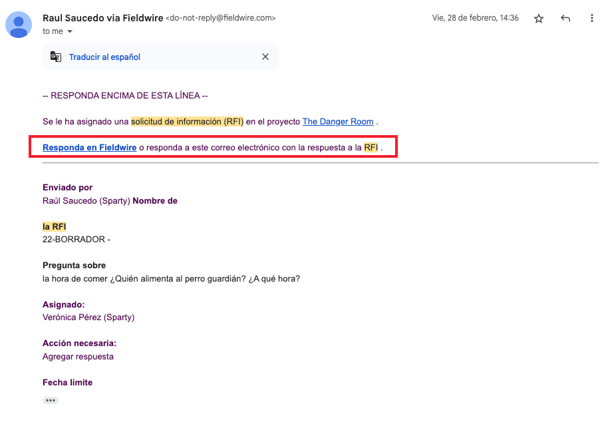Click the reply arrow icon
This screenshot has width=604, height=426.
[x=565, y=19]
